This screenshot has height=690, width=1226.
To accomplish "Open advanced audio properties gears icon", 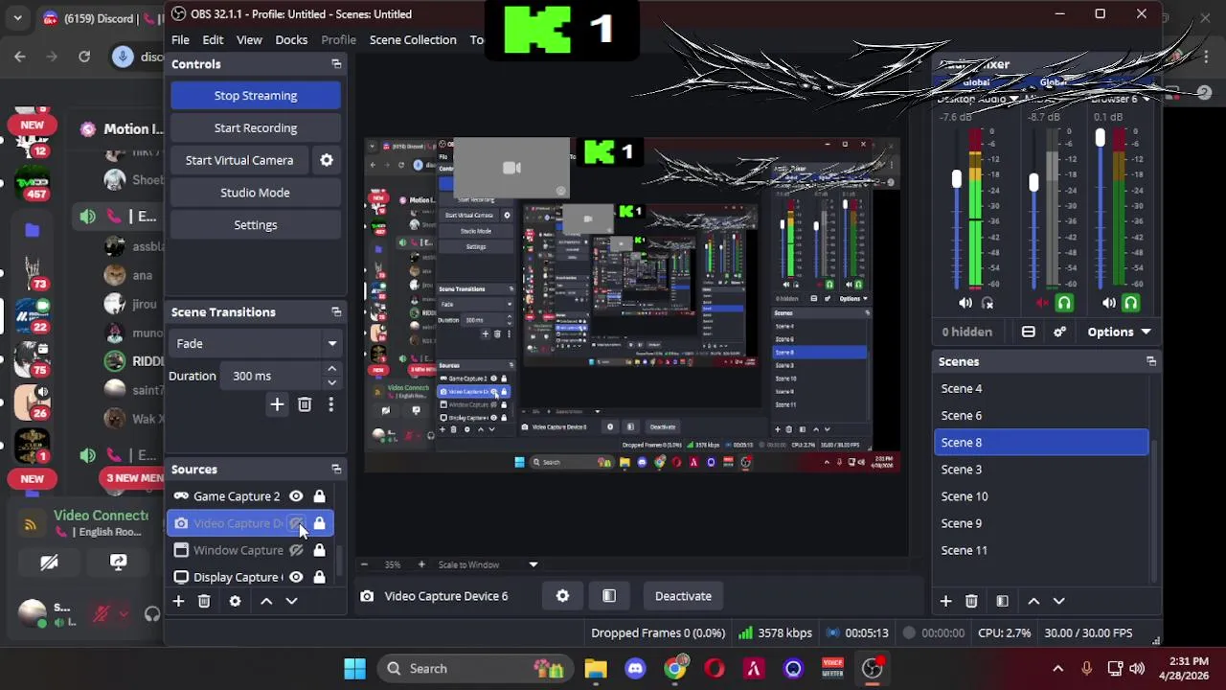I will tap(1059, 332).
